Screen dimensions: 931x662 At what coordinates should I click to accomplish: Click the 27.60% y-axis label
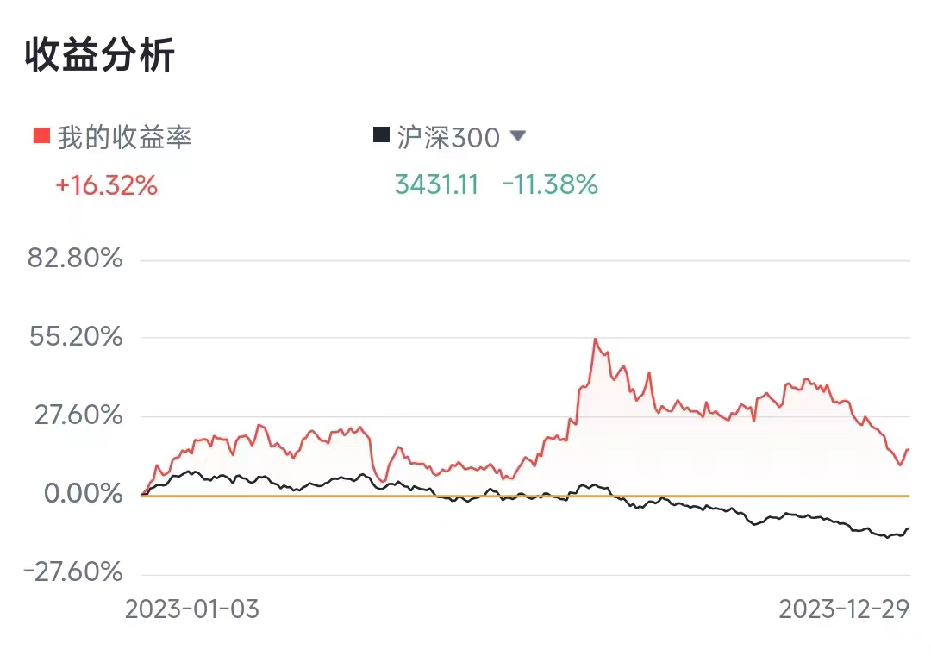pos(75,415)
